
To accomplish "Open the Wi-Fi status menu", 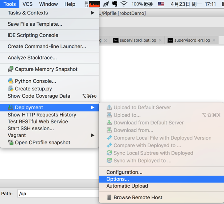I will [x=124, y=4].
